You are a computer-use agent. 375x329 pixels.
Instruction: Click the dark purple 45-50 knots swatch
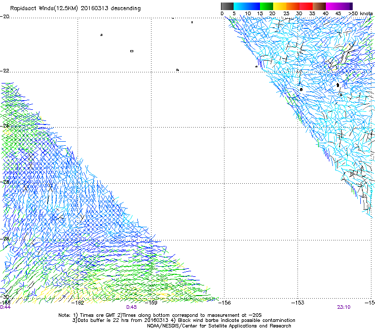(346, 6)
